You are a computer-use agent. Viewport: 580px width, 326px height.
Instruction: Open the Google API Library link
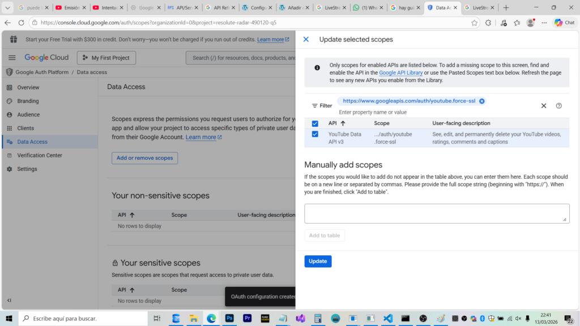[400, 73]
